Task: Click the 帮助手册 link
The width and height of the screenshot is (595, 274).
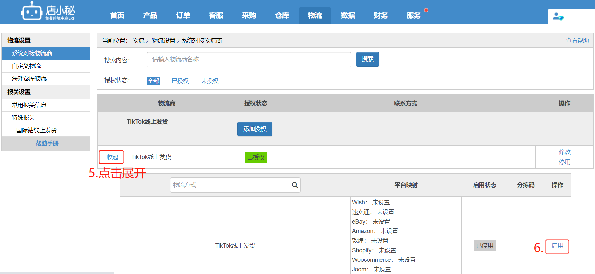Action: [47, 143]
